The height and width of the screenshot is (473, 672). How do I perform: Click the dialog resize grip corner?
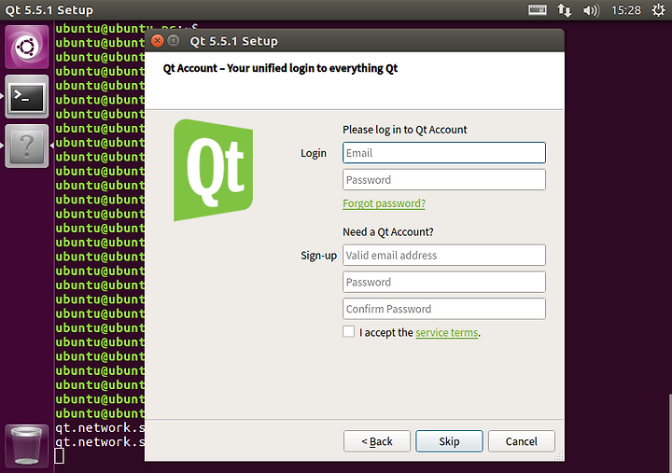[x=559, y=457]
